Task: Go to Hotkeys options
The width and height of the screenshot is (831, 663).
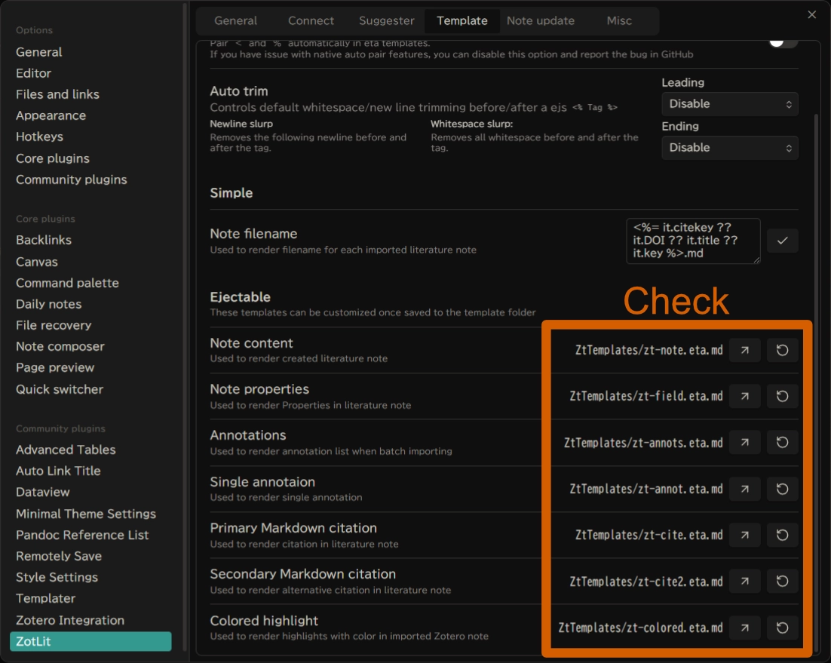Action: coord(39,137)
